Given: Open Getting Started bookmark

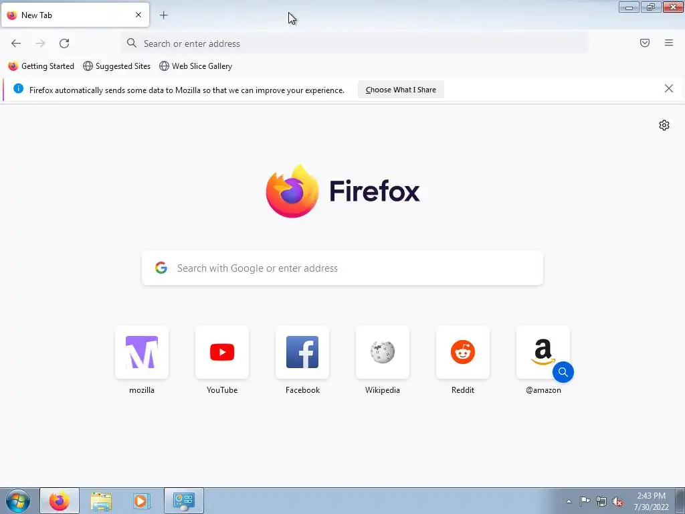Looking at the screenshot, I should 41,66.
